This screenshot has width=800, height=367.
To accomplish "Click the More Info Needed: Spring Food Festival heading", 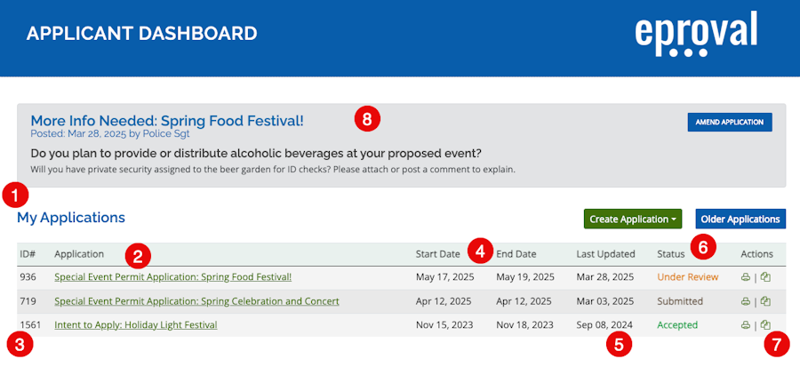I will pos(167,121).
